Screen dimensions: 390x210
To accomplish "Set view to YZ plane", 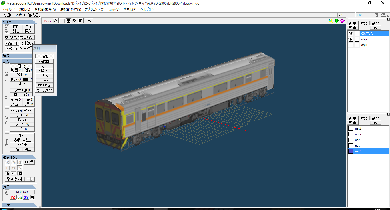I will 13,197.
